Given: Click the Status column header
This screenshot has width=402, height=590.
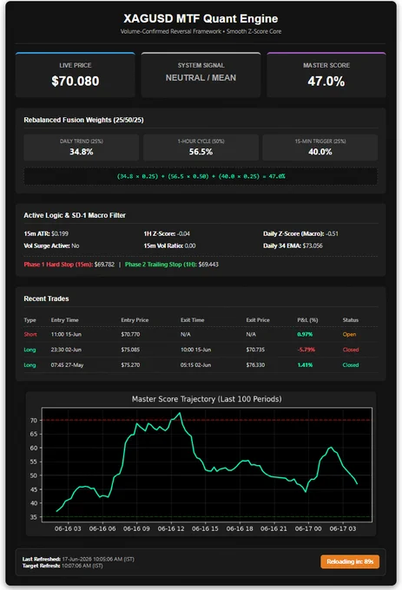Looking at the screenshot, I should click(x=351, y=320).
